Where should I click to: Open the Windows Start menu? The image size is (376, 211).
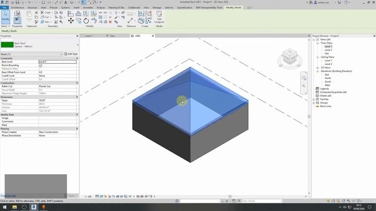pos(5,207)
